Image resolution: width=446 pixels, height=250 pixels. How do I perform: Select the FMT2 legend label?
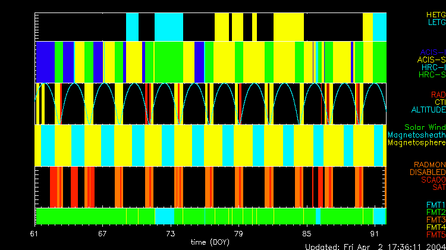point(435,212)
